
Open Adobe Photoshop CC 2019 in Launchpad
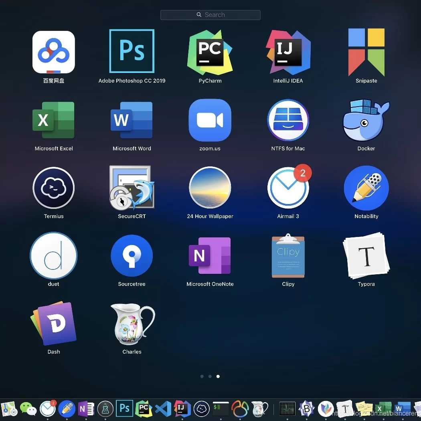click(132, 51)
